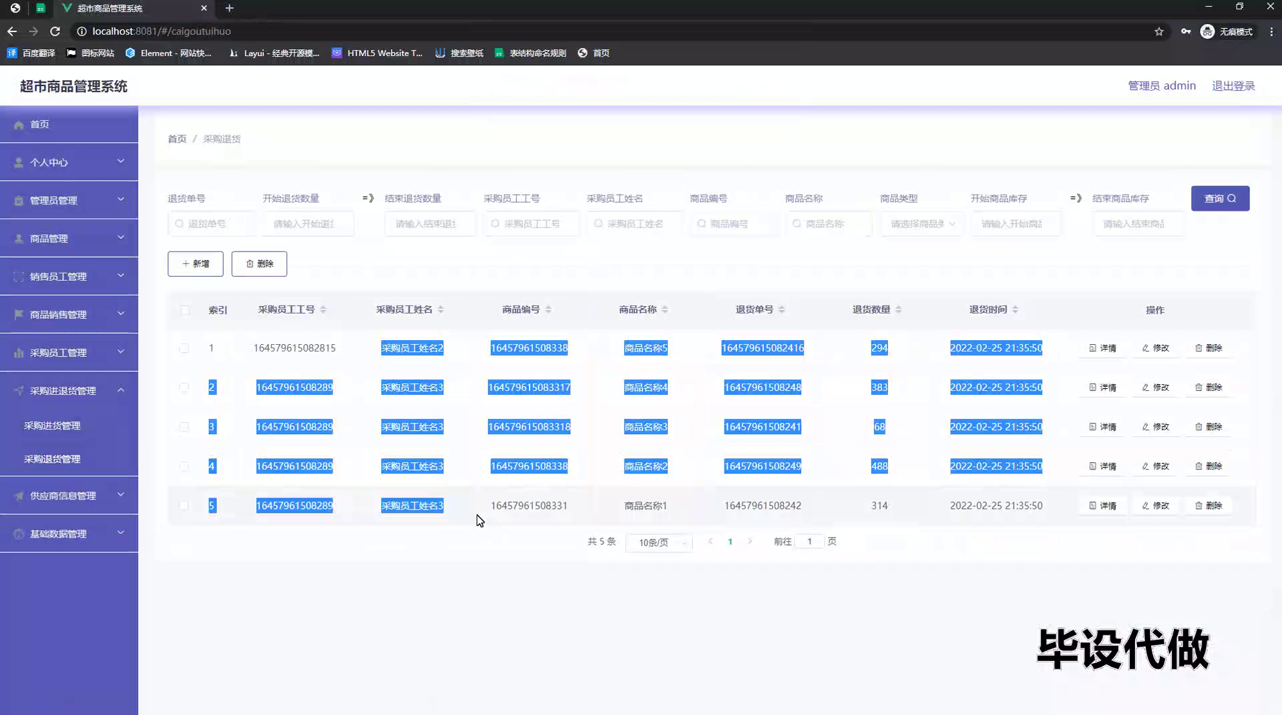This screenshot has width=1282, height=715.
Task: Open the 百度翻译 bookmark
Action: click(31, 53)
